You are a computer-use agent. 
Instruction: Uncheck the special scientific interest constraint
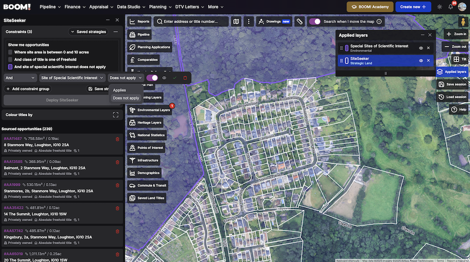pyautogui.click(x=10, y=67)
